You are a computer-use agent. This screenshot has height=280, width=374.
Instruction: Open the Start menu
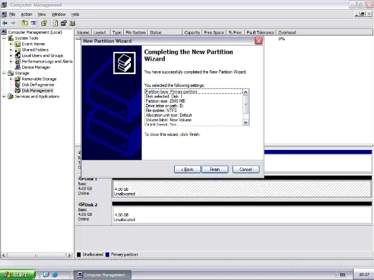click(x=18, y=274)
